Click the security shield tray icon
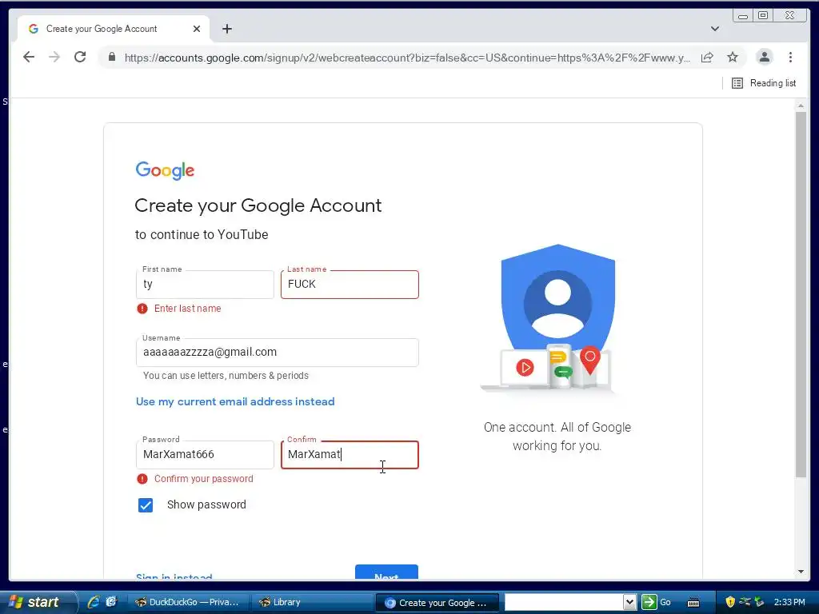The image size is (819, 614). pos(730,602)
